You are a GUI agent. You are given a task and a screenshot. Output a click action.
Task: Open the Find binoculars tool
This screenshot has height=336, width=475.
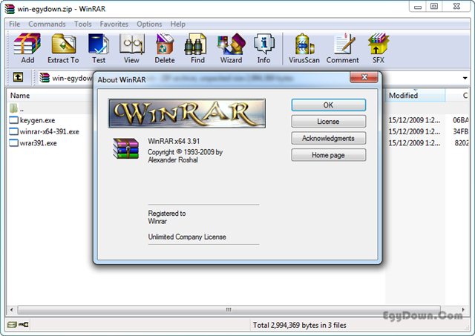[195, 45]
